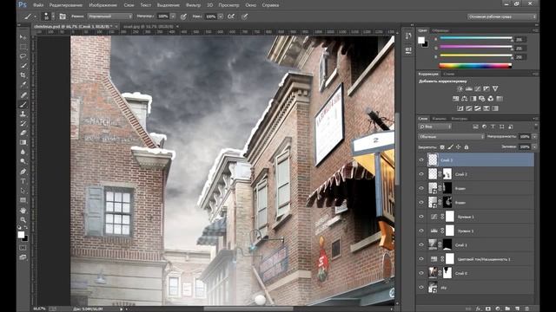Add a Black & White adjustment
Image resolution: width=556 pixels, height=312 pixels.
click(473, 99)
